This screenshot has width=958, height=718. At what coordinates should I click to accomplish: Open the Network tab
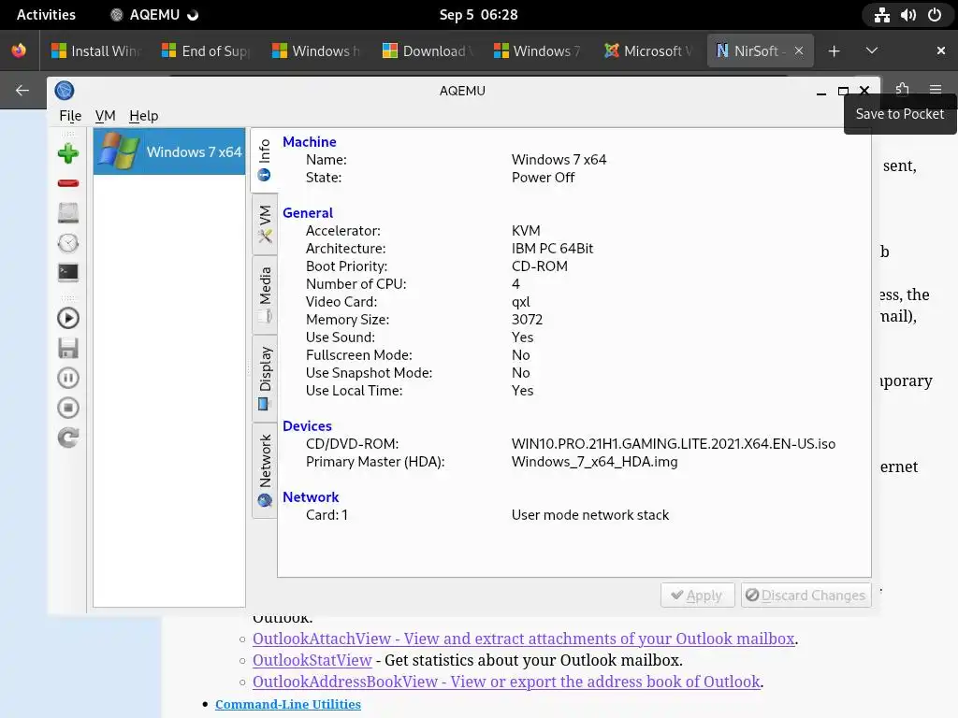click(x=265, y=470)
